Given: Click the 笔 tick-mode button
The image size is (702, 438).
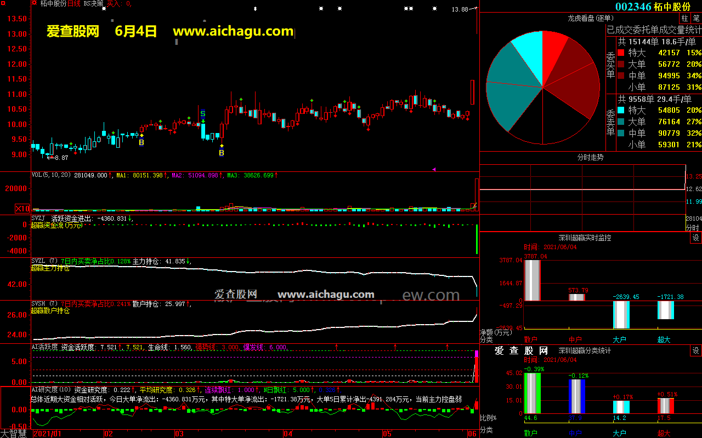Looking at the screenshot, I should tap(696, 18).
